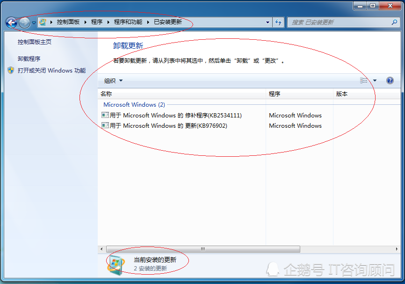
Task: Select the KB2534111 修补程序 update row
Action: tap(249, 115)
